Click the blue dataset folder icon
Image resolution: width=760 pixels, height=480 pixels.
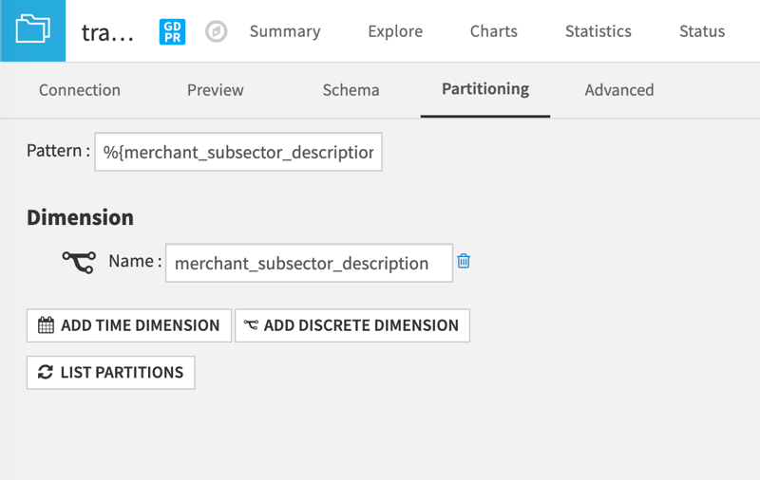coord(32,30)
